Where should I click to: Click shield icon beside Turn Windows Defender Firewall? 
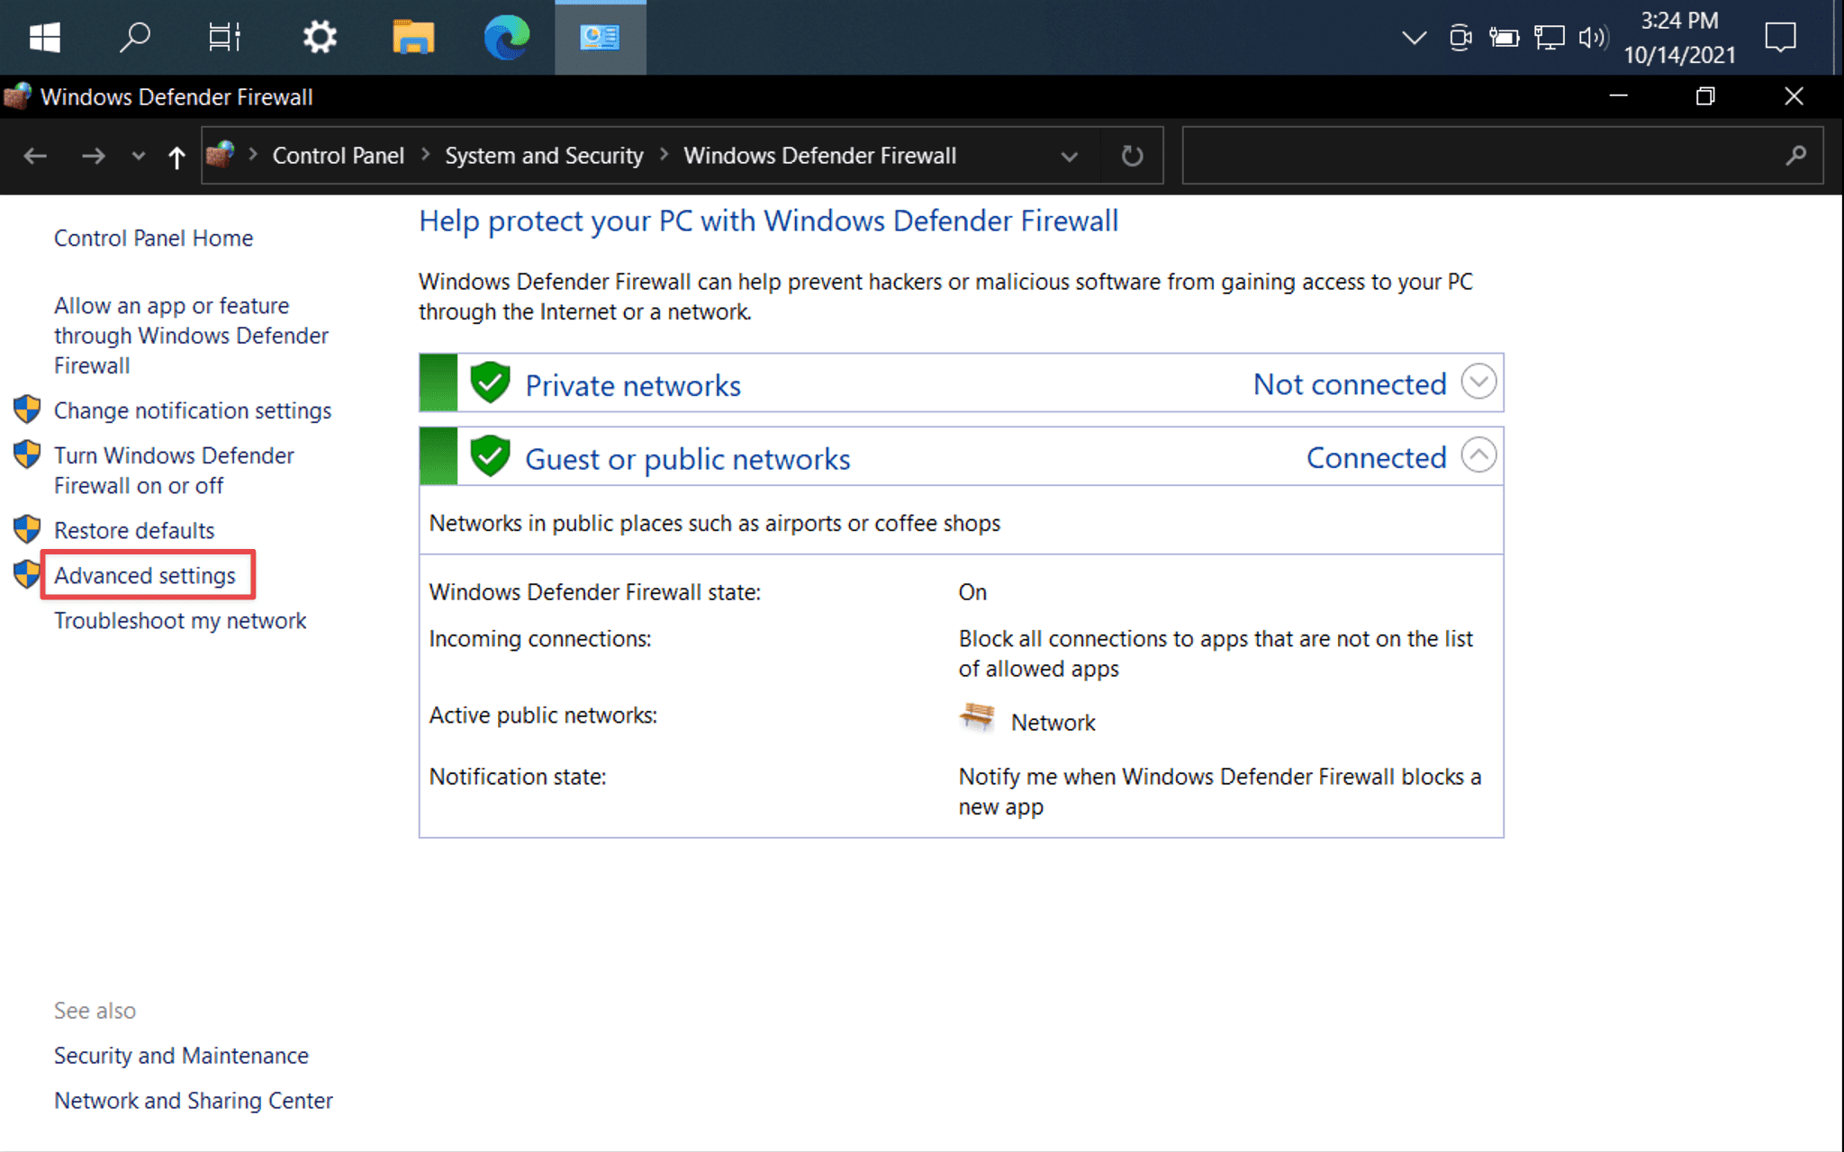27,454
